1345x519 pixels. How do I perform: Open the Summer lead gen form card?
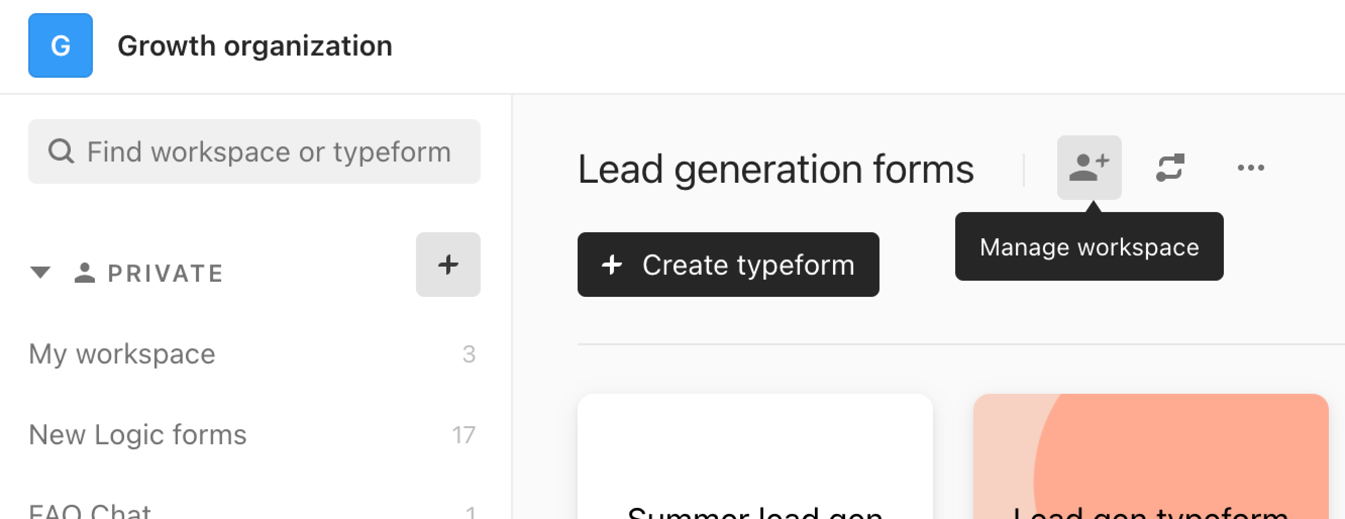point(755,457)
